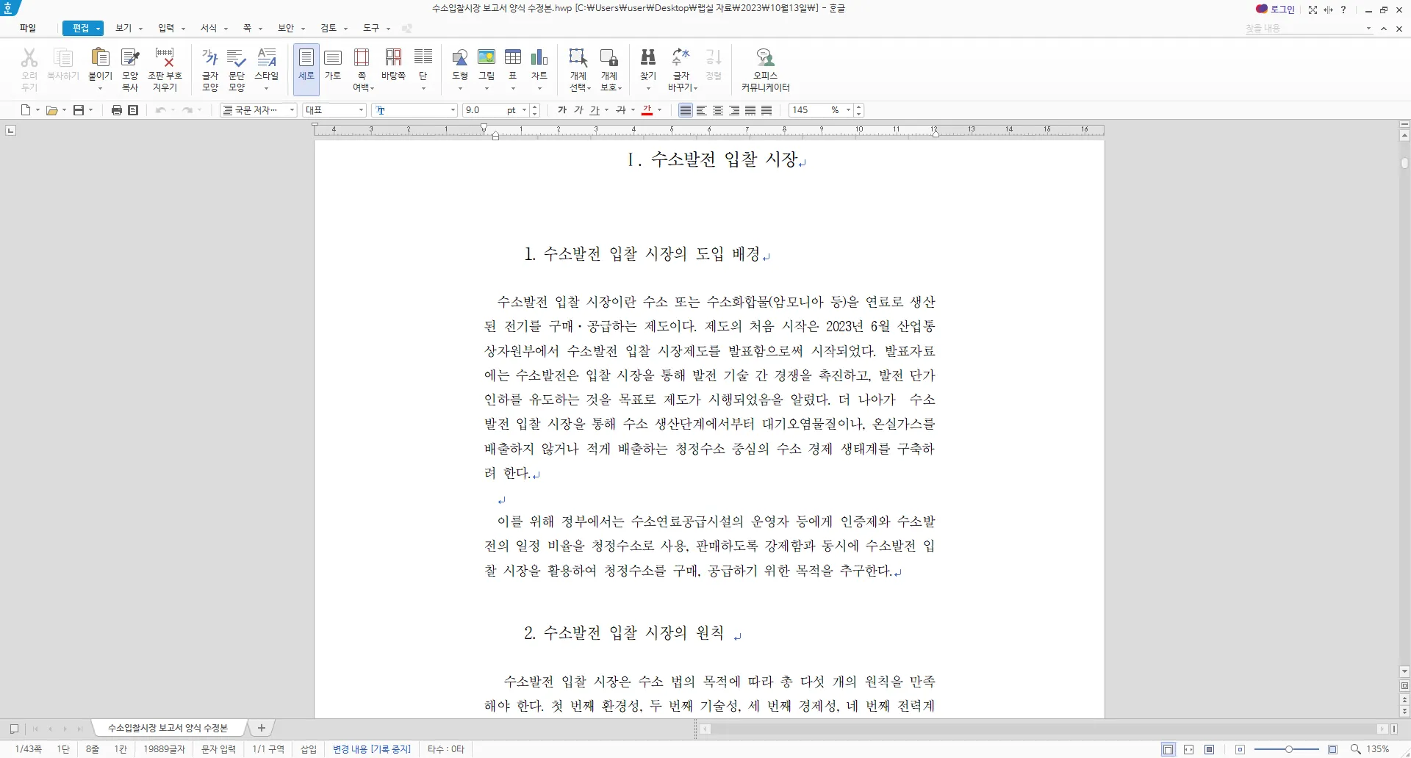1411x758 pixels.
Task: Open the 입력 menu
Action: [166, 28]
